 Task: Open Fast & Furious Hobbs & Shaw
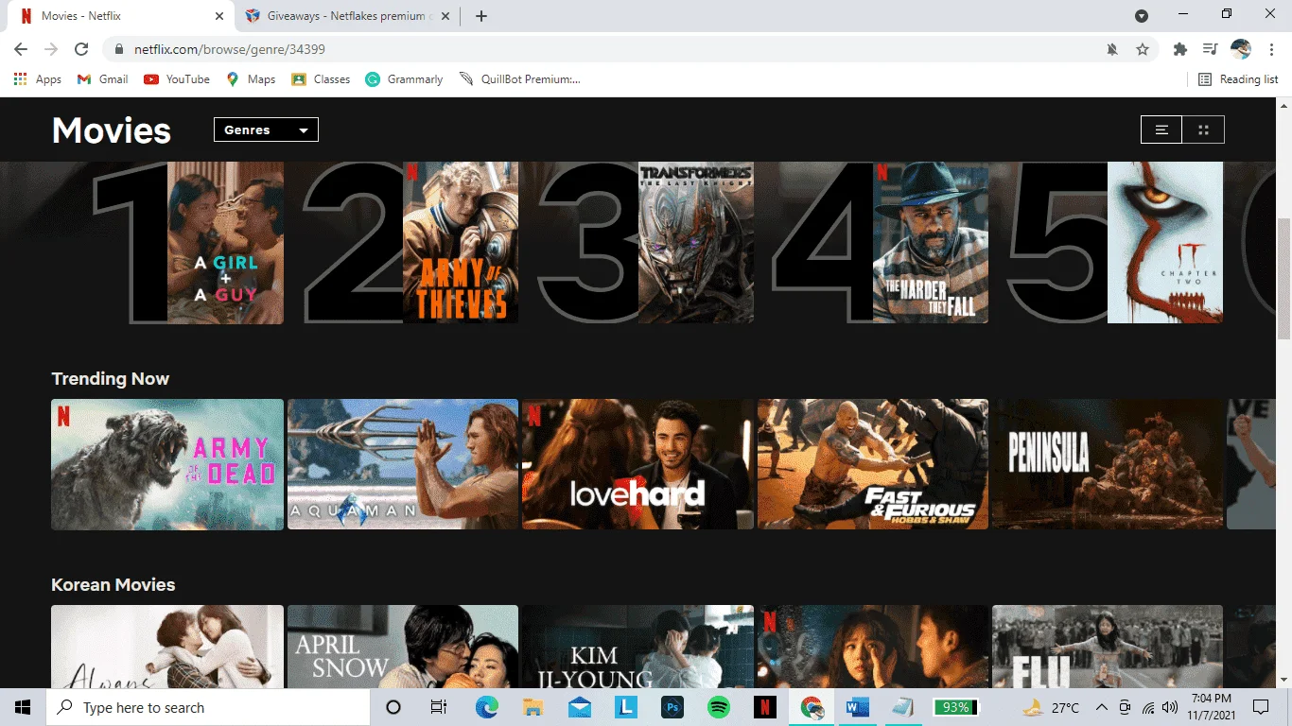[x=873, y=464]
